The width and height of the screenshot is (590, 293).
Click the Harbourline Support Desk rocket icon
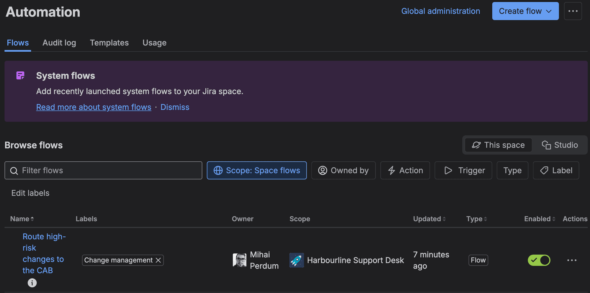coord(296,260)
